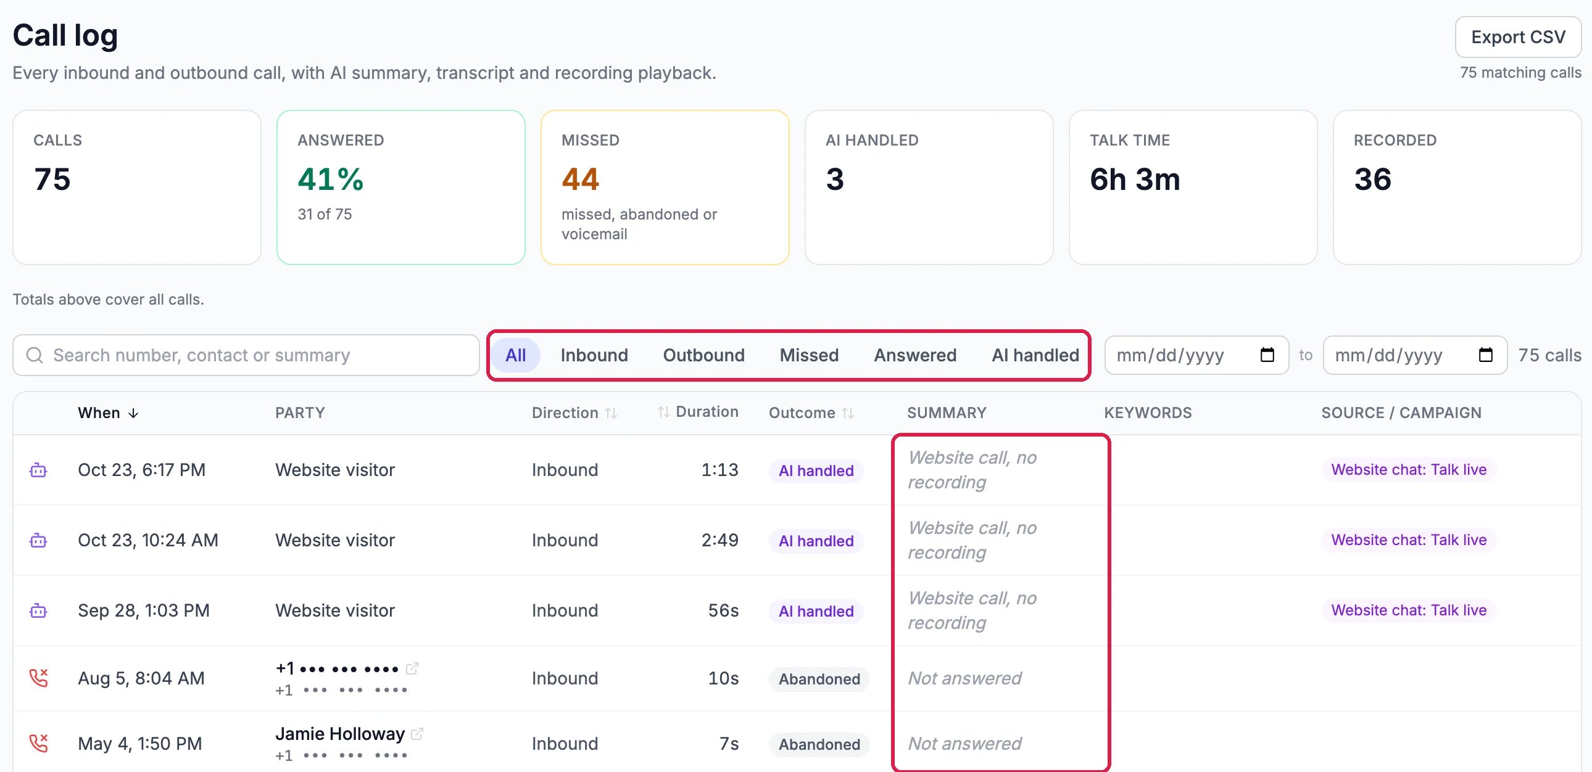Click the Export CSV button

1518,37
